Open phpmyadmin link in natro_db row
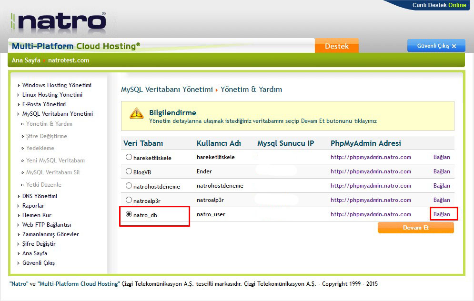The height and width of the screenshot is (301, 474). (x=371, y=214)
